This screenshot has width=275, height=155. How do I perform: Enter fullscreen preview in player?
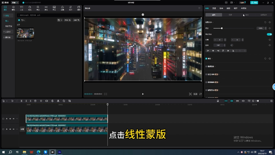click(x=200, y=94)
